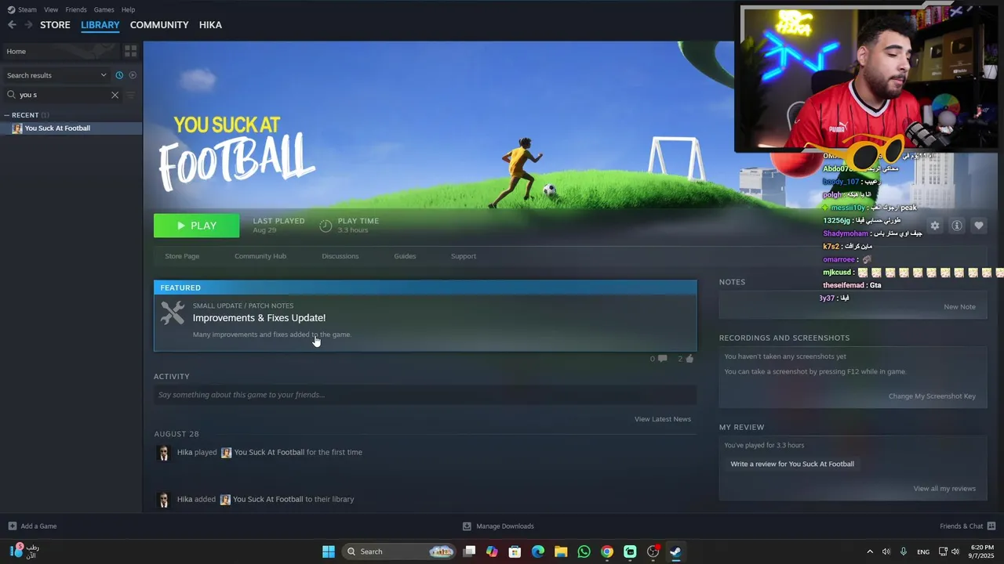Open the game settings gear icon
1004x564 pixels.
pyautogui.click(x=935, y=226)
